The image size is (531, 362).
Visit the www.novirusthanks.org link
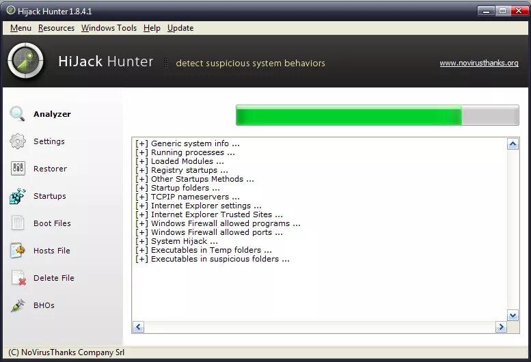click(479, 63)
